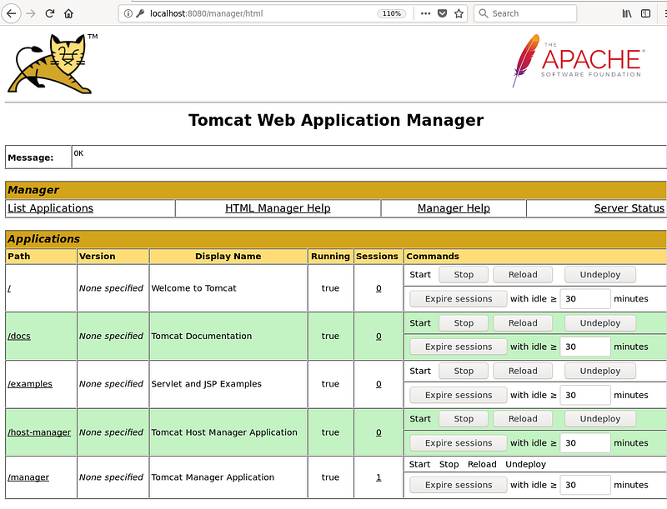Reload the Tomcat Host Manager Application
The height and width of the screenshot is (509, 667).
(x=523, y=419)
